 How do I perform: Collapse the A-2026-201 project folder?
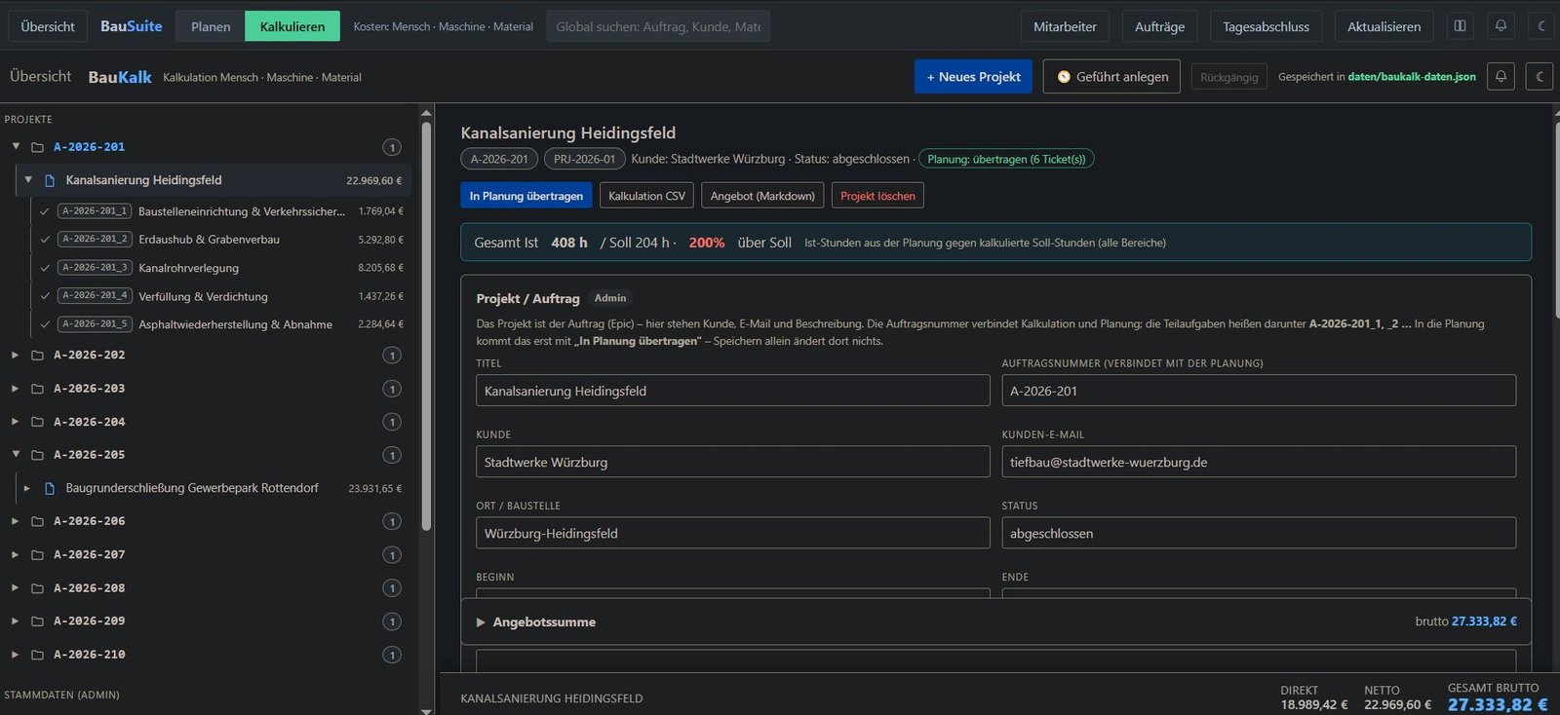click(16, 146)
